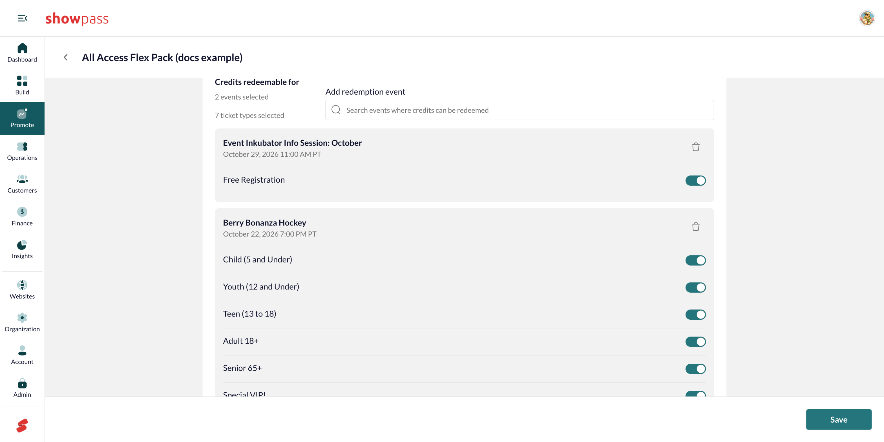Toggle off Free Registration ticket type

695,180
